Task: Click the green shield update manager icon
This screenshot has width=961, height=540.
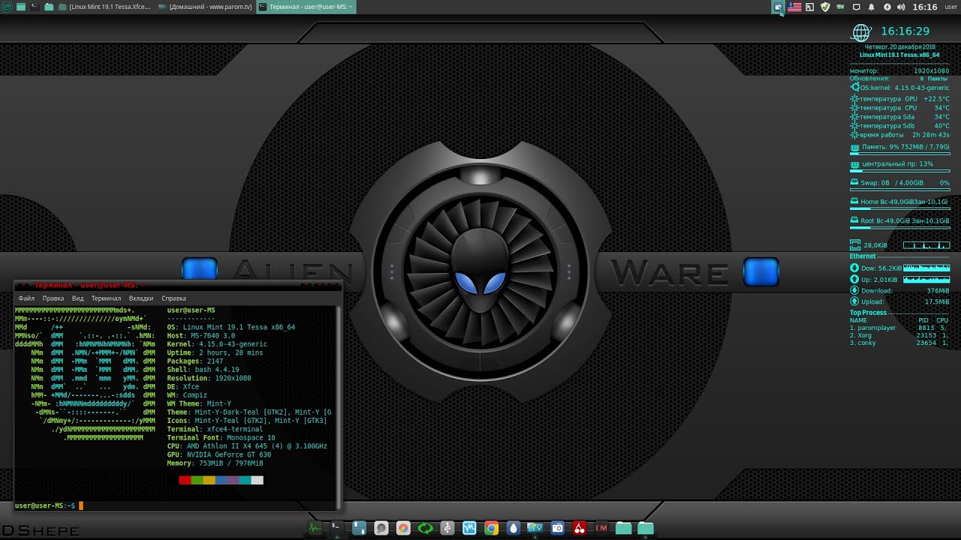Action: [x=825, y=7]
